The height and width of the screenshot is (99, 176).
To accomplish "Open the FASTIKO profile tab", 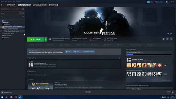I will (53, 5).
